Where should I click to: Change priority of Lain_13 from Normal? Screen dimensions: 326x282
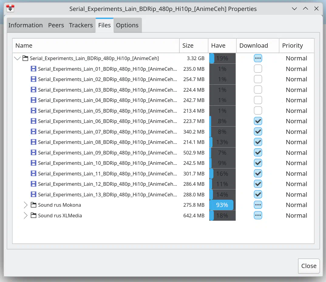(x=296, y=195)
